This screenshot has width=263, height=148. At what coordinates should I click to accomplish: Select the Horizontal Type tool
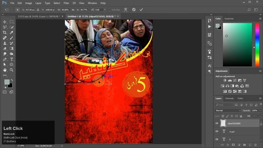[12, 59]
